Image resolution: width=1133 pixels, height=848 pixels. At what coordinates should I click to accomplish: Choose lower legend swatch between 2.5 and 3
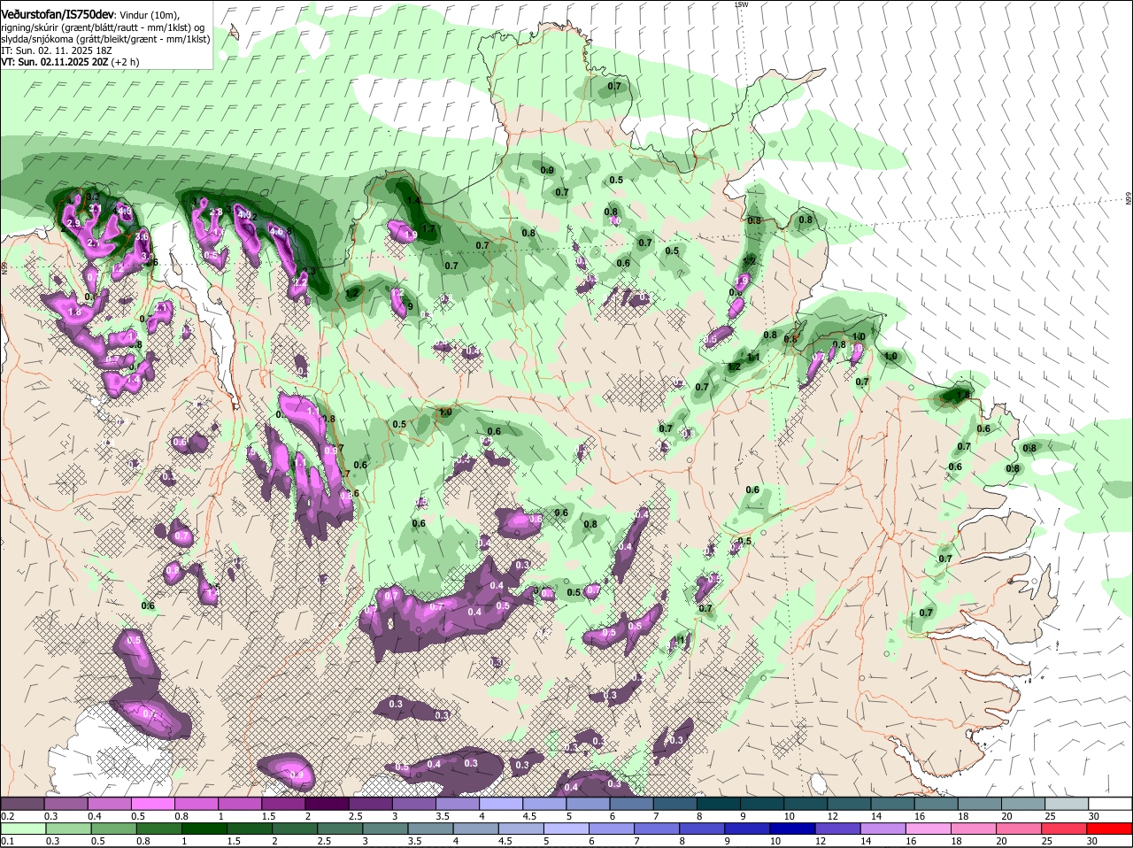(342, 829)
